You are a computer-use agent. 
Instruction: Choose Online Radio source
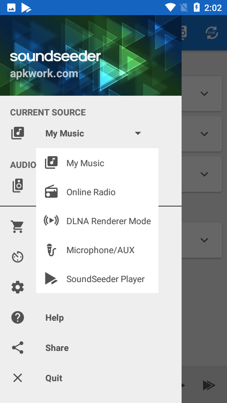(97, 192)
